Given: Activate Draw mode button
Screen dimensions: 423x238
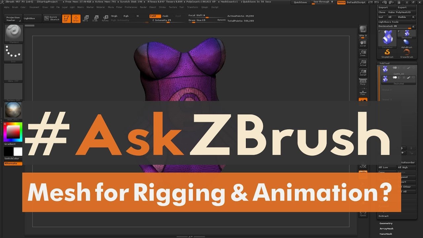Looking at the screenshot, I should pos(76,19).
